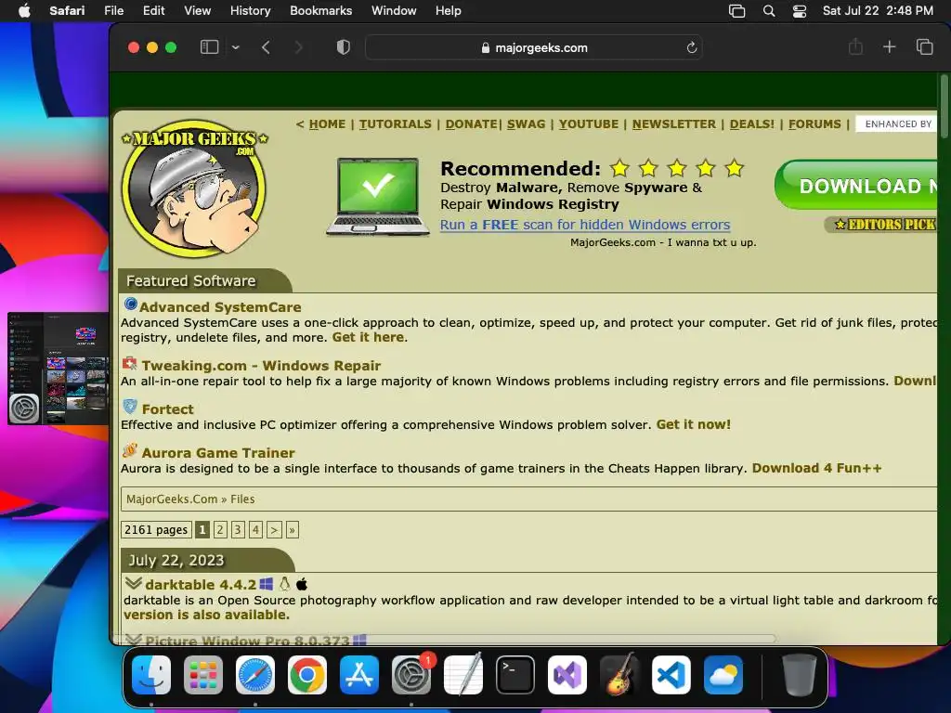951x713 pixels.
Task: Jump to last page with » button
Action: click(x=293, y=530)
